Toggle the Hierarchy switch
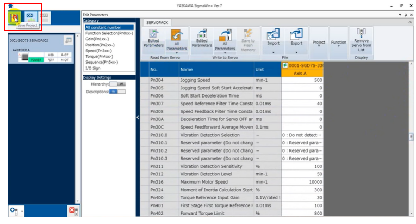Screen dimensions: 416x224 point(117,84)
